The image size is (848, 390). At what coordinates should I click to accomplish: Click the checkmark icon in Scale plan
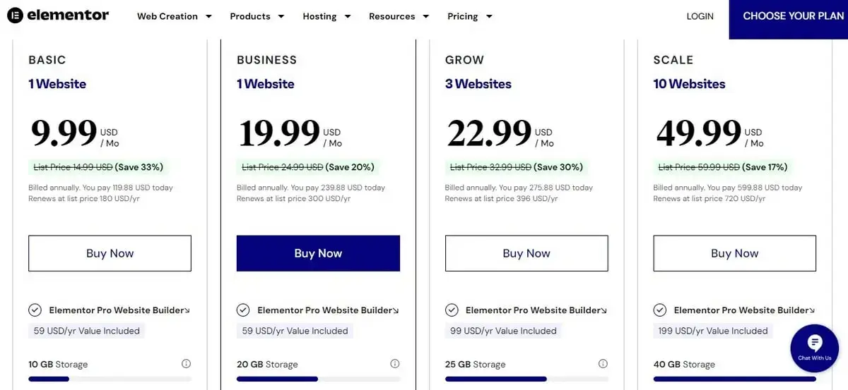tap(660, 310)
